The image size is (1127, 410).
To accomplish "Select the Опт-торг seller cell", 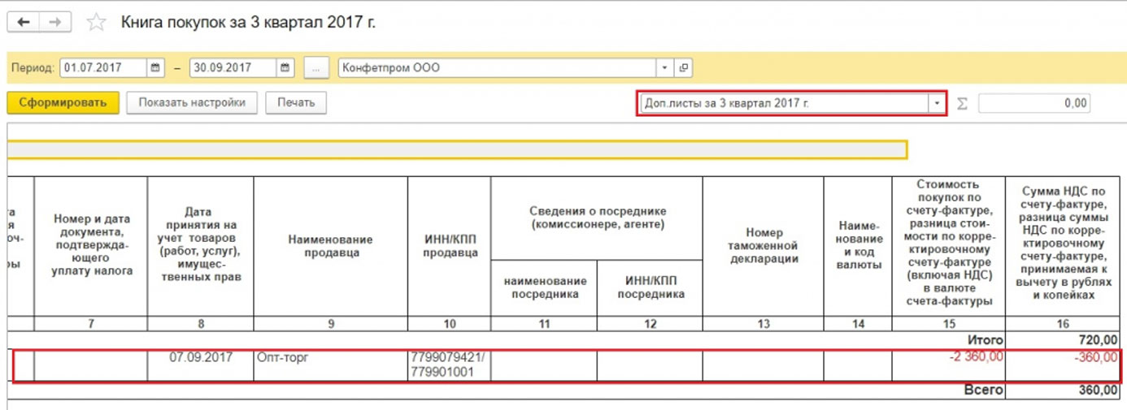I will coord(330,365).
